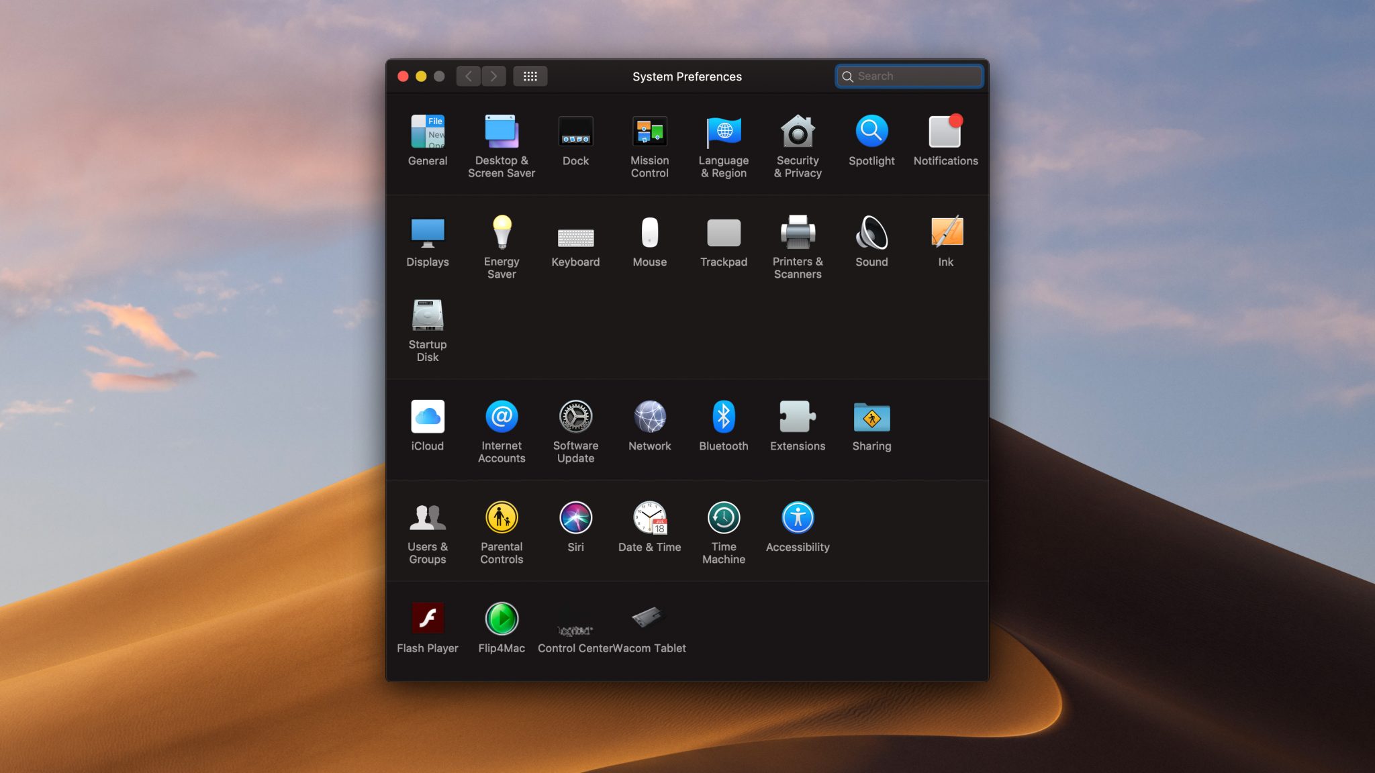The image size is (1375, 773).
Task: Open Security & Privacy settings
Action: click(797, 132)
